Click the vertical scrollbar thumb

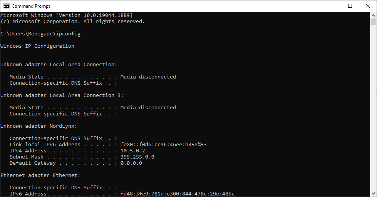(373, 22)
